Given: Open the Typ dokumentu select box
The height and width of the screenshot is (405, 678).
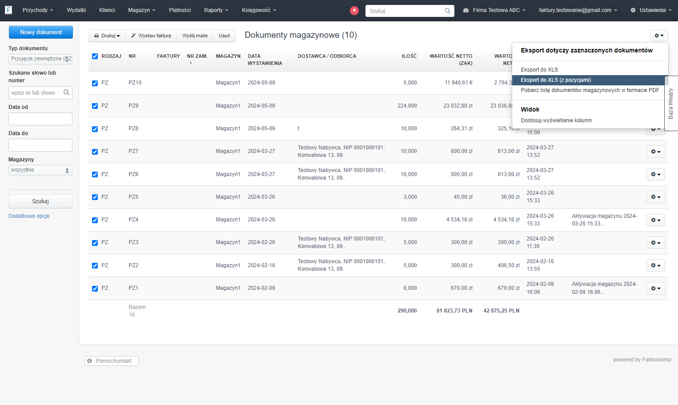Looking at the screenshot, I should pos(40,59).
